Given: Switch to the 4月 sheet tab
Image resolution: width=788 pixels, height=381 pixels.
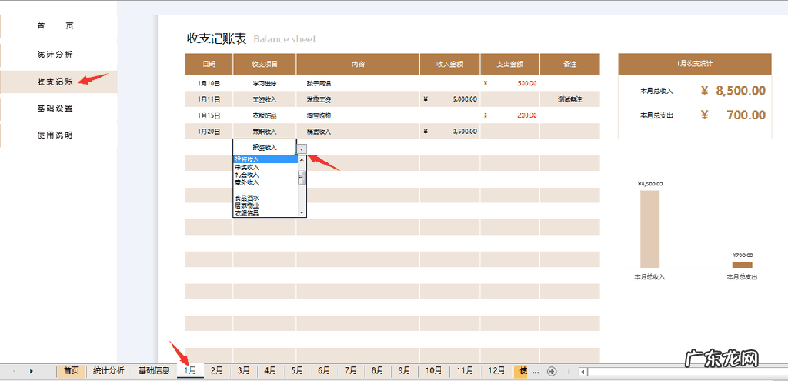Looking at the screenshot, I should tap(270, 371).
